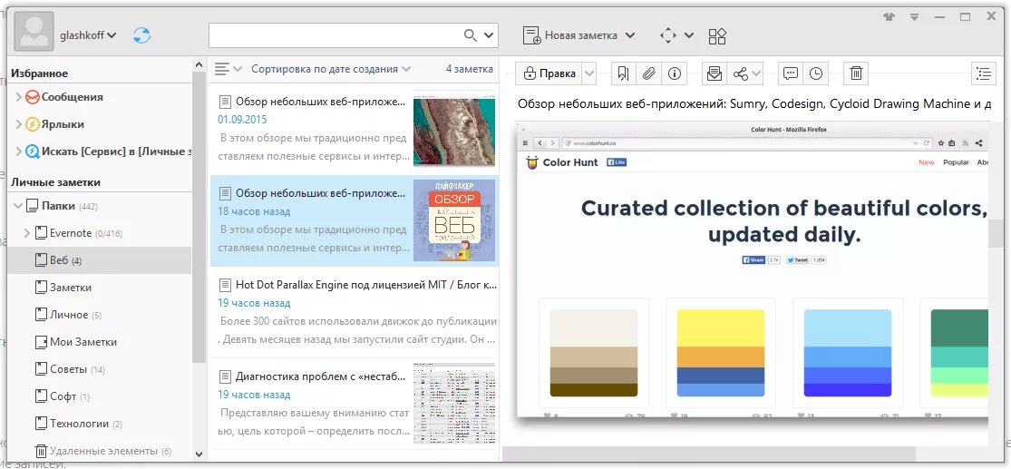Click the sync notes icon
1011x469 pixels.
[x=141, y=34]
